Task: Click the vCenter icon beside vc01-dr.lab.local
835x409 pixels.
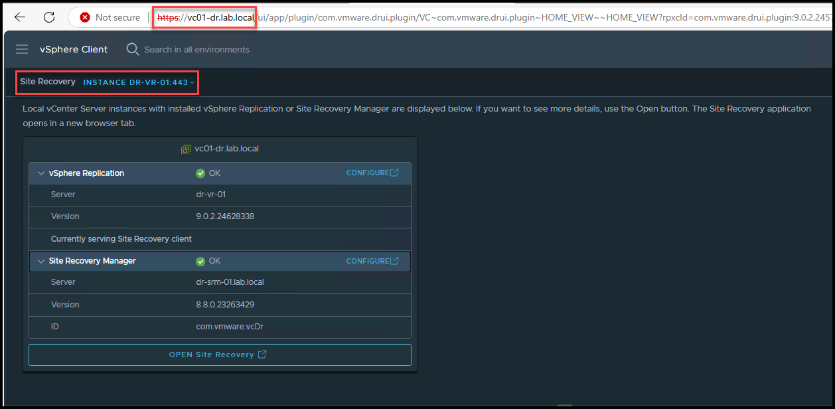Action: tap(186, 149)
